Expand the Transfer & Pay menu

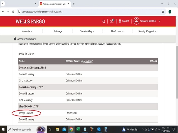(87, 31)
